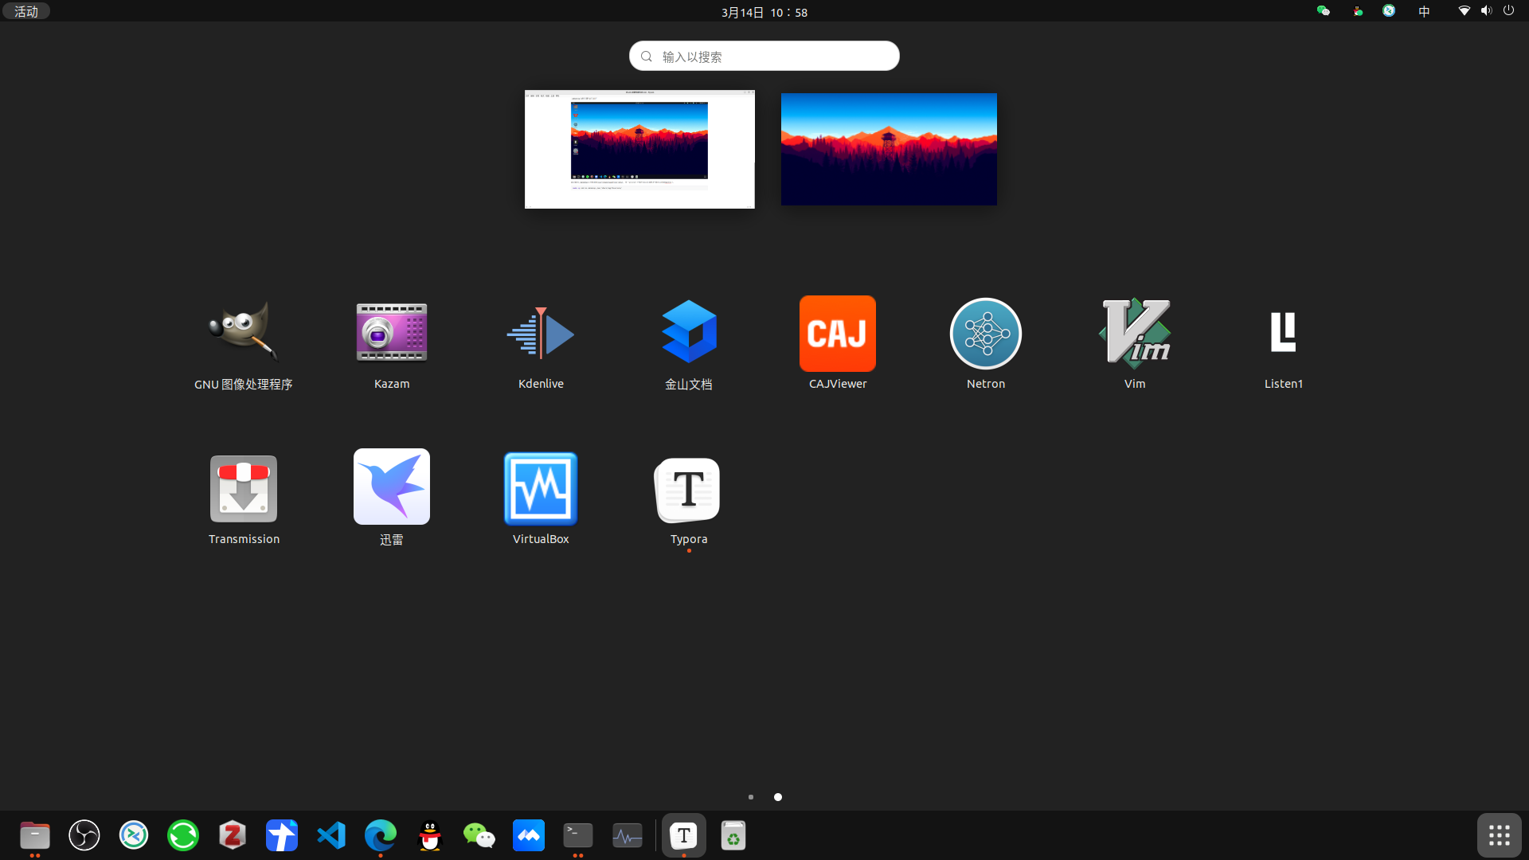Select empty wallpaper workspace thumbnail
The image size is (1529, 860).
click(889, 150)
